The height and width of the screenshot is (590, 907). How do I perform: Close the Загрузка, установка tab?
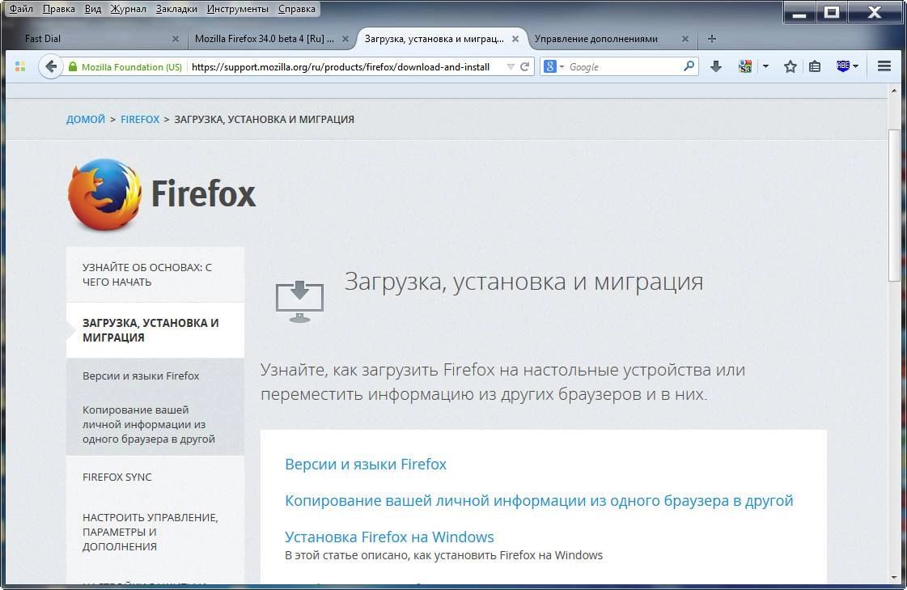coord(515,39)
